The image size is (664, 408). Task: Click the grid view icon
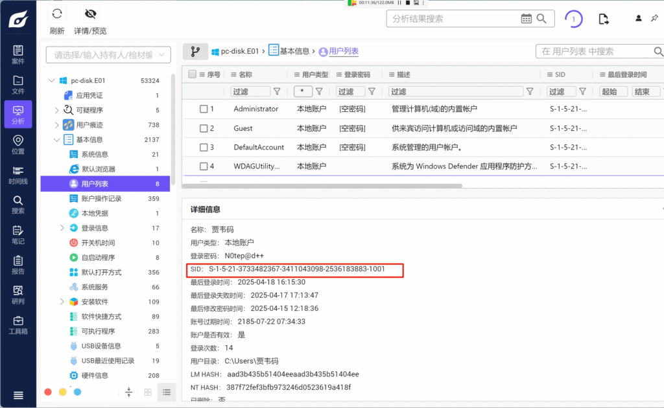click(148, 392)
